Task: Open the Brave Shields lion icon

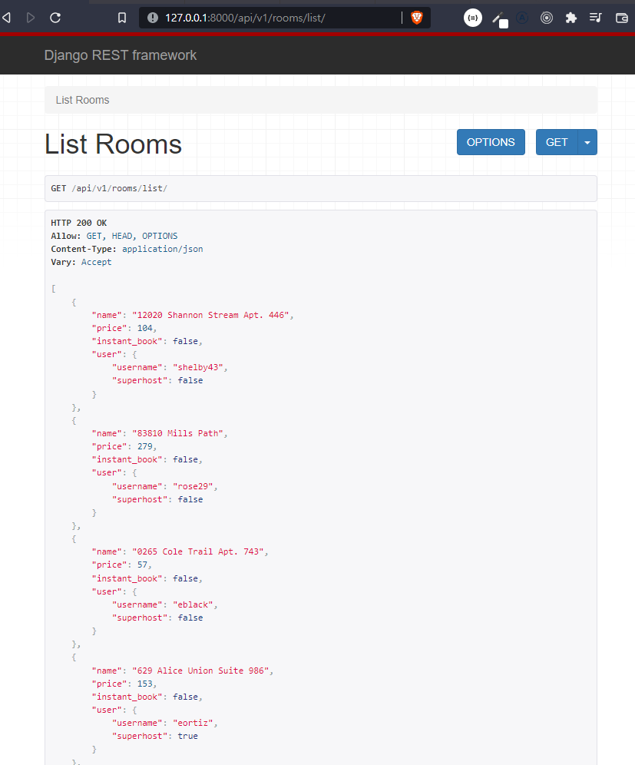Action: (416, 18)
